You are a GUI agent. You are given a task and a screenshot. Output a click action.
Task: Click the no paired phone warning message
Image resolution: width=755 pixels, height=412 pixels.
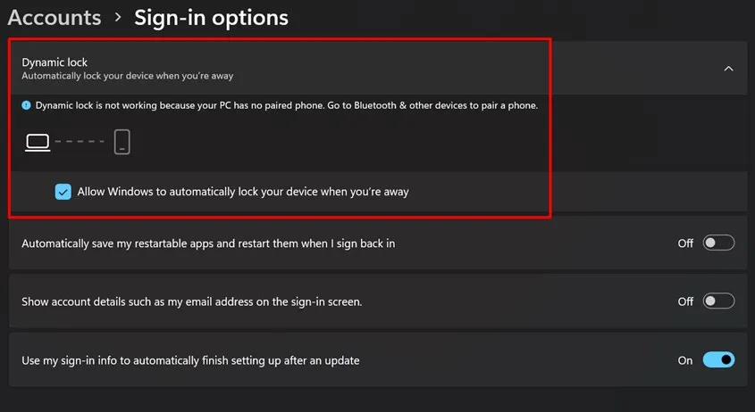click(286, 105)
